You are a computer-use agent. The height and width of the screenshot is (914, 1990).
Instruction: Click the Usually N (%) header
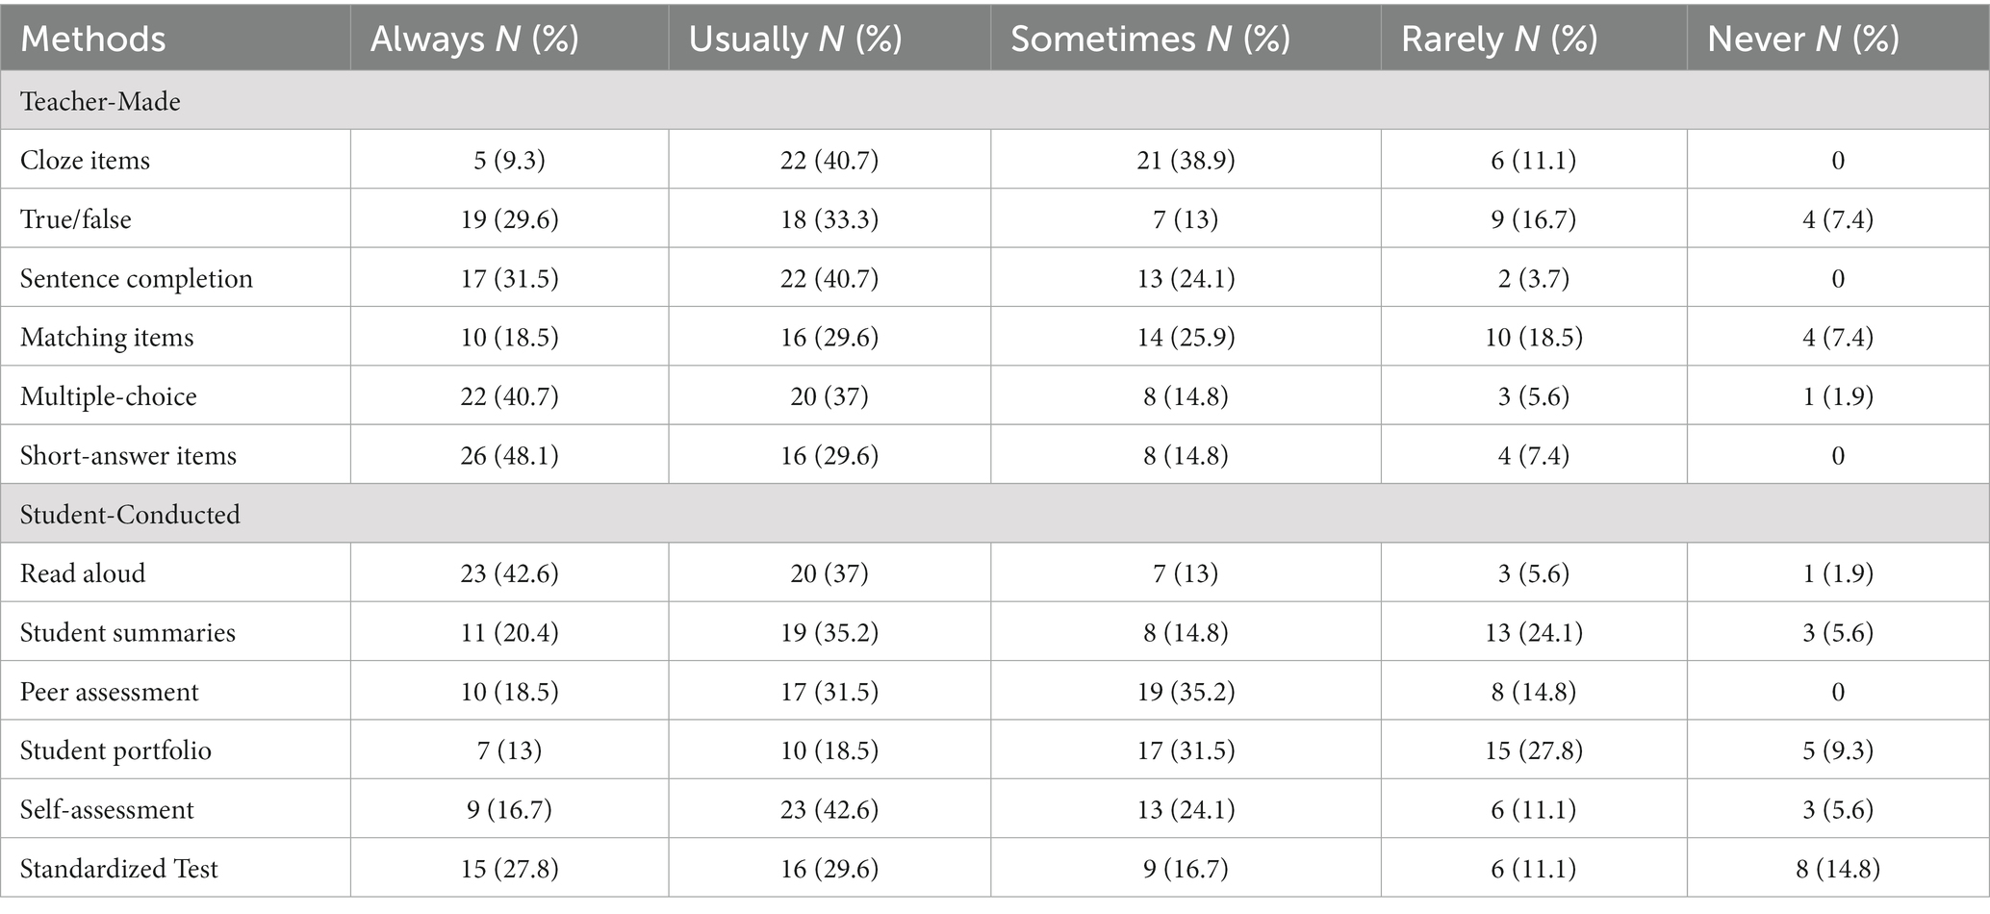coord(796,39)
